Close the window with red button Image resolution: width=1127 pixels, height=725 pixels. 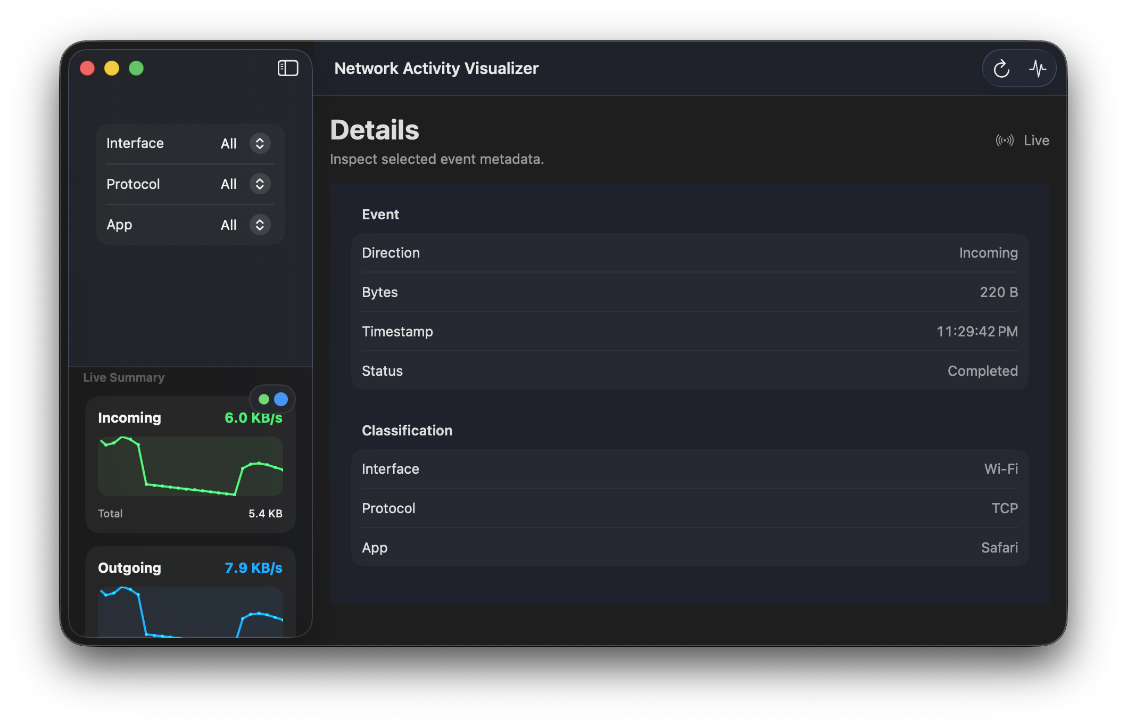(87, 68)
